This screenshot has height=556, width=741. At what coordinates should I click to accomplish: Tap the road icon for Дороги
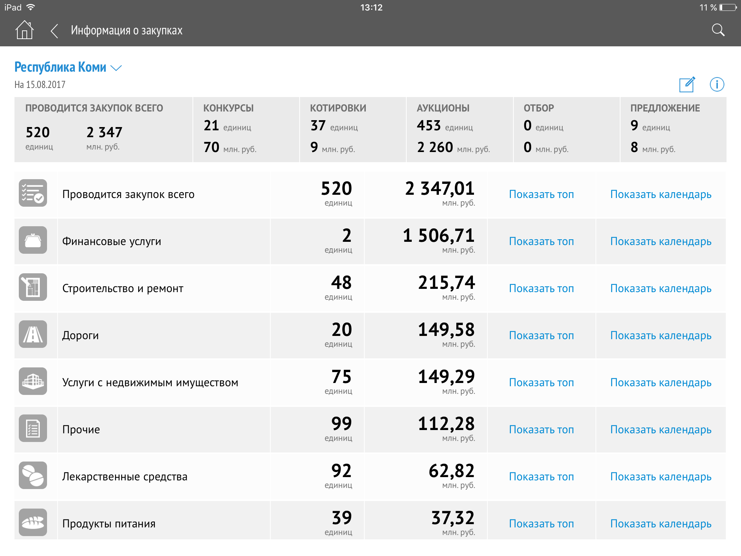click(33, 334)
